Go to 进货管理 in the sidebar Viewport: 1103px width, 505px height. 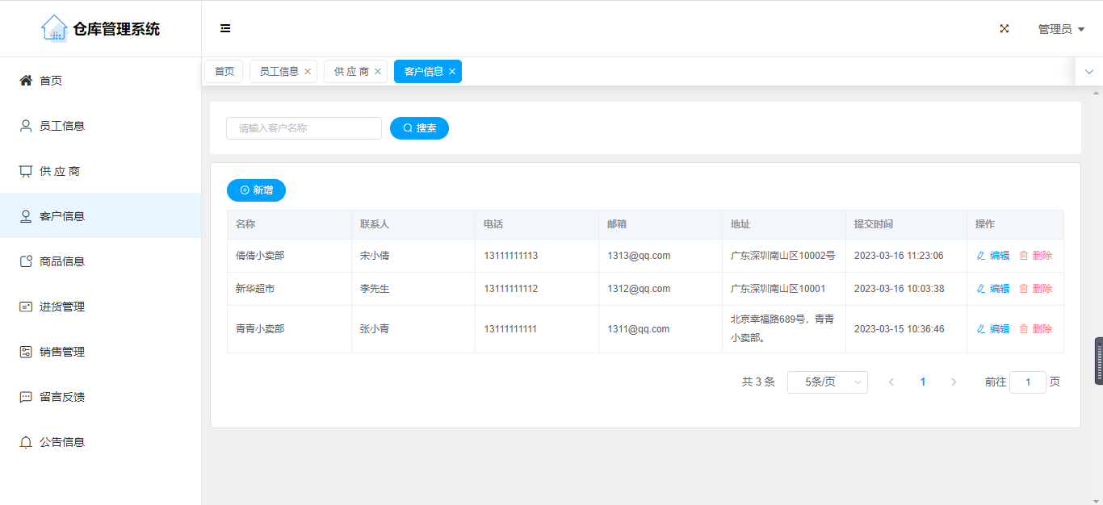tap(62, 307)
